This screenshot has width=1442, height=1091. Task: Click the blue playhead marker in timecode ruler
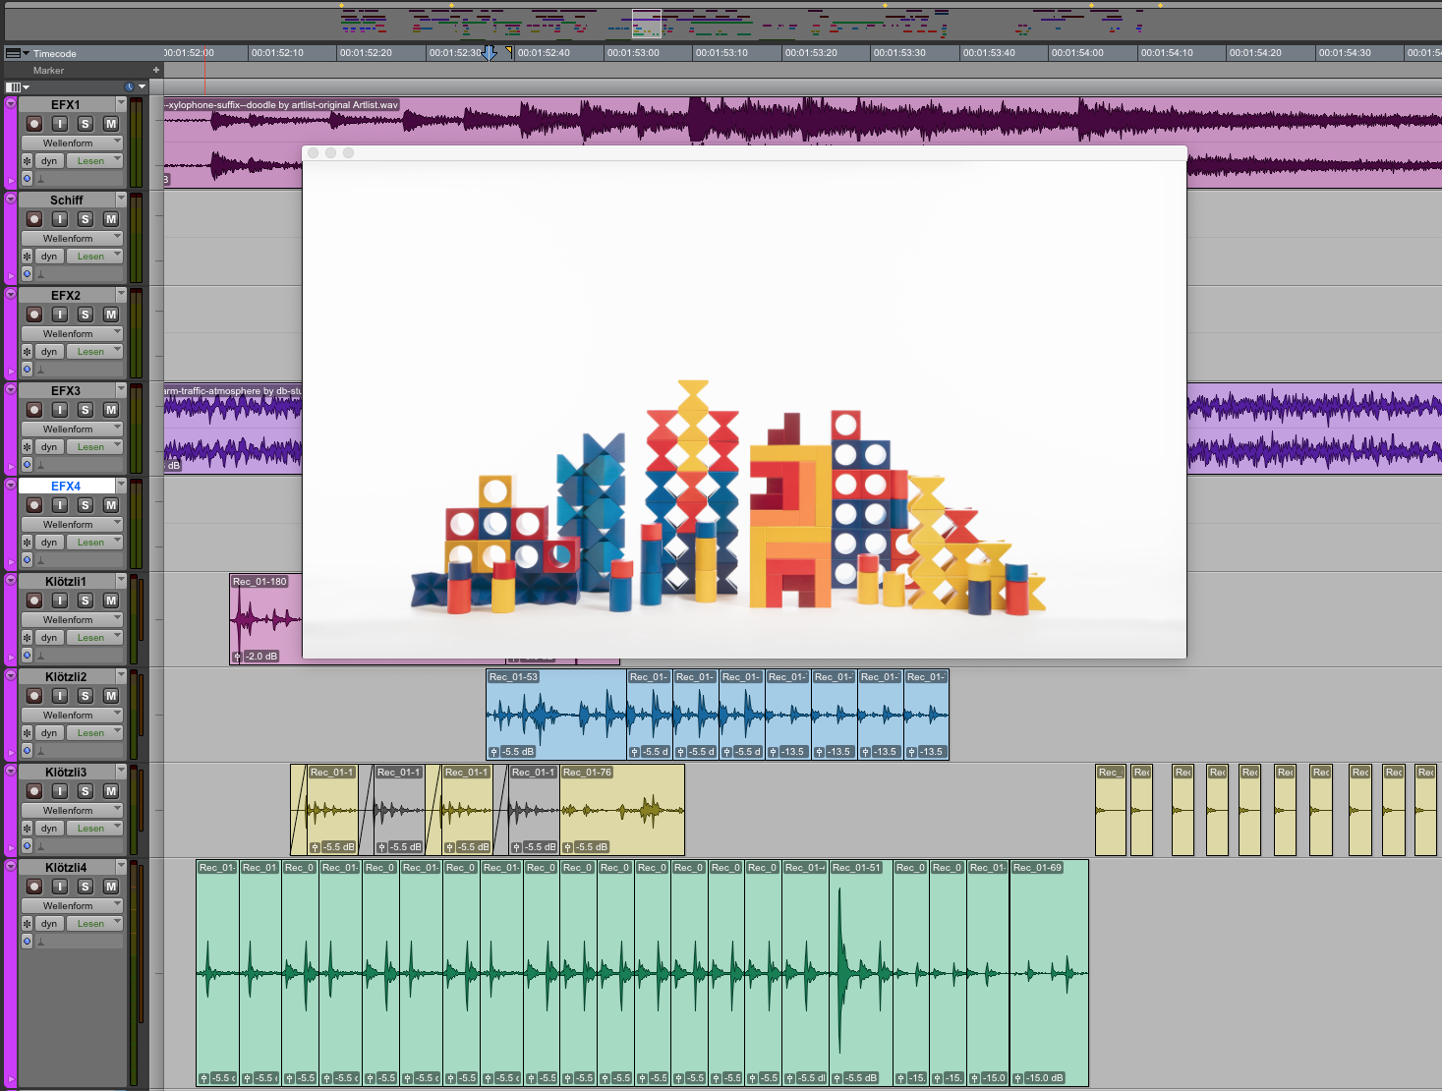click(x=490, y=53)
